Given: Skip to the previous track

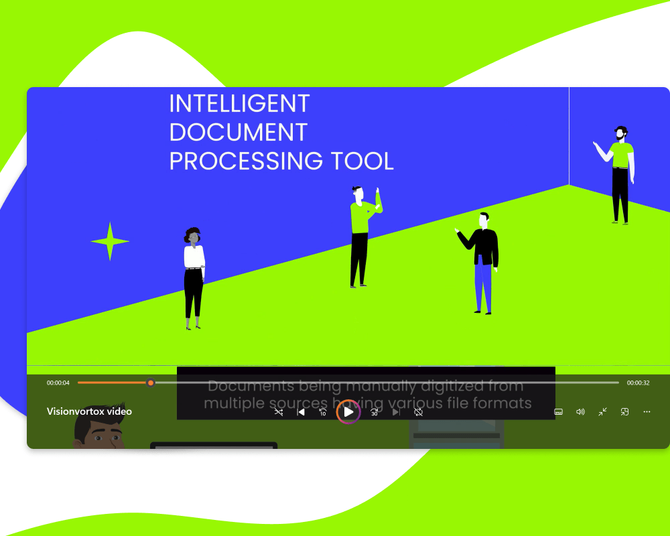Looking at the screenshot, I should tap(301, 412).
